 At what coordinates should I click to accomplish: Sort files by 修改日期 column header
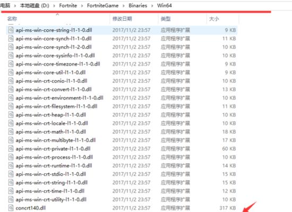tap(122, 19)
